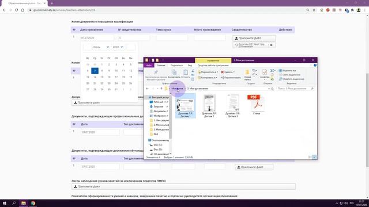Open the year dropdown showing 2020
Screen dimensions: 369x207
pyautogui.click(x=118, y=47)
